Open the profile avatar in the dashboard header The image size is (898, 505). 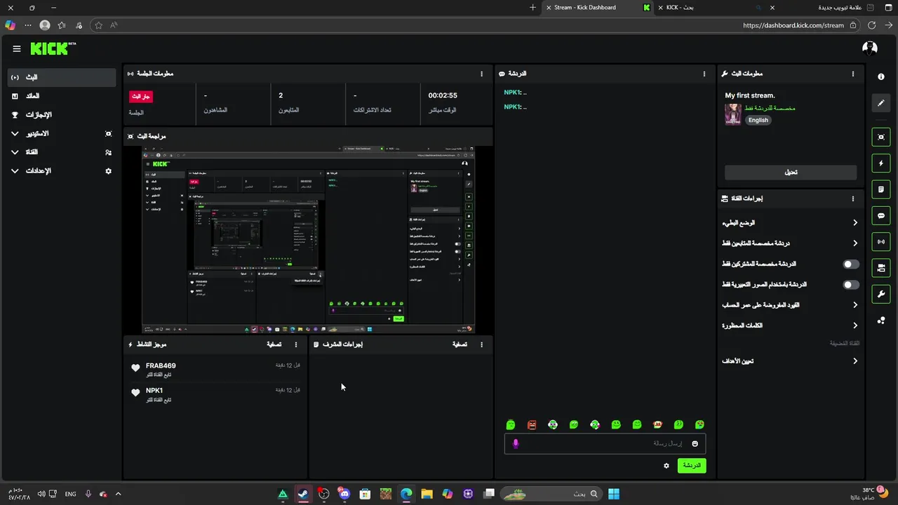point(870,48)
